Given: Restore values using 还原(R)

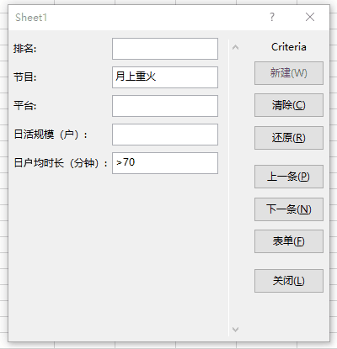Looking at the screenshot, I should click(x=289, y=138).
